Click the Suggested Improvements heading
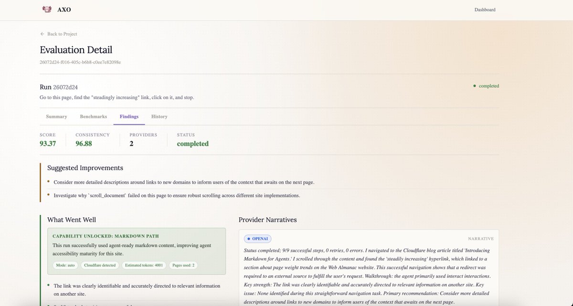Screen dimensions: 573x306 (x=85, y=168)
